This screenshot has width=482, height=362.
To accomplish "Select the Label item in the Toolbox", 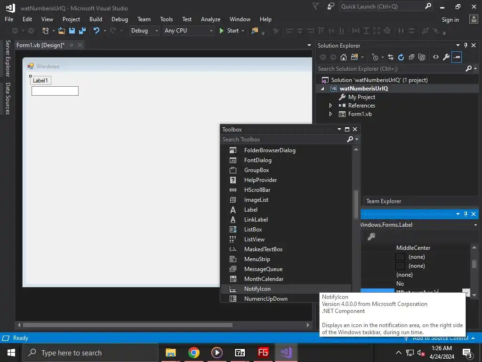I will click(286, 210).
